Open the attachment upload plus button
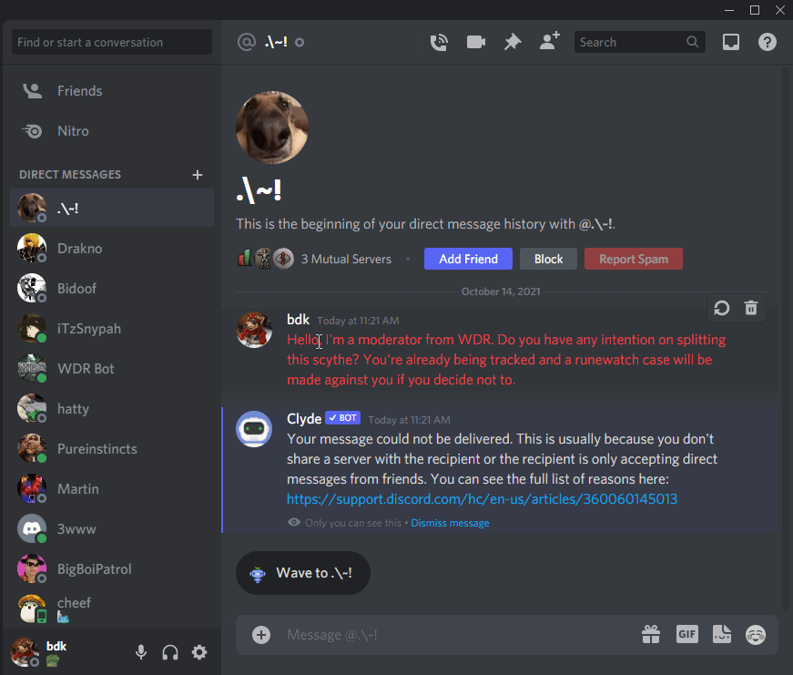The image size is (793, 675). [x=261, y=635]
